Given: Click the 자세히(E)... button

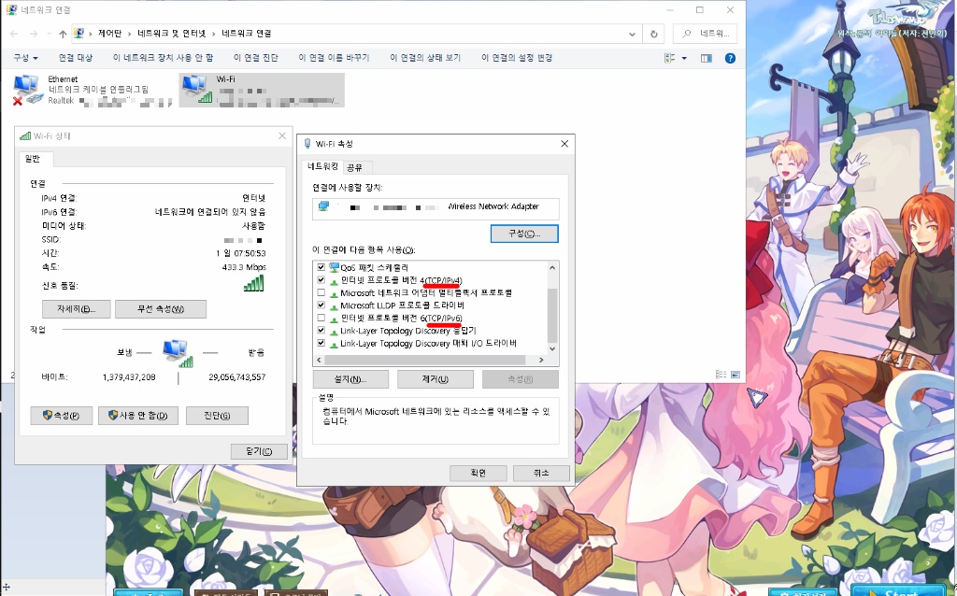Looking at the screenshot, I should 77,308.
